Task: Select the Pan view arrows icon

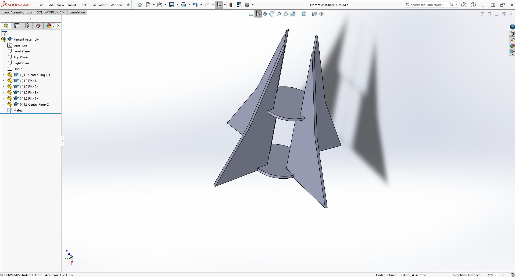Action: coord(265,14)
